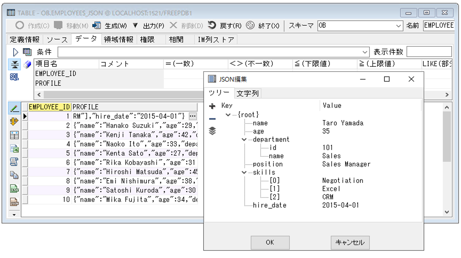
Task: Collapse the {root} tree node
Action: pyautogui.click(x=228, y=115)
